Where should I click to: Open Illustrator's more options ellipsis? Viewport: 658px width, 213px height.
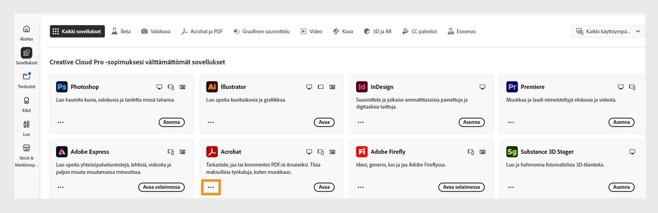click(x=211, y=122)
